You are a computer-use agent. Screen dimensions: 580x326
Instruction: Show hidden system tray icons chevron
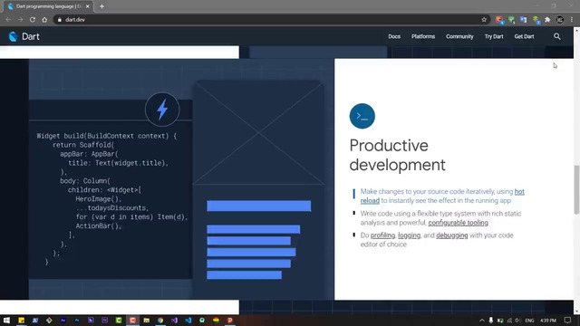[482, 320]
